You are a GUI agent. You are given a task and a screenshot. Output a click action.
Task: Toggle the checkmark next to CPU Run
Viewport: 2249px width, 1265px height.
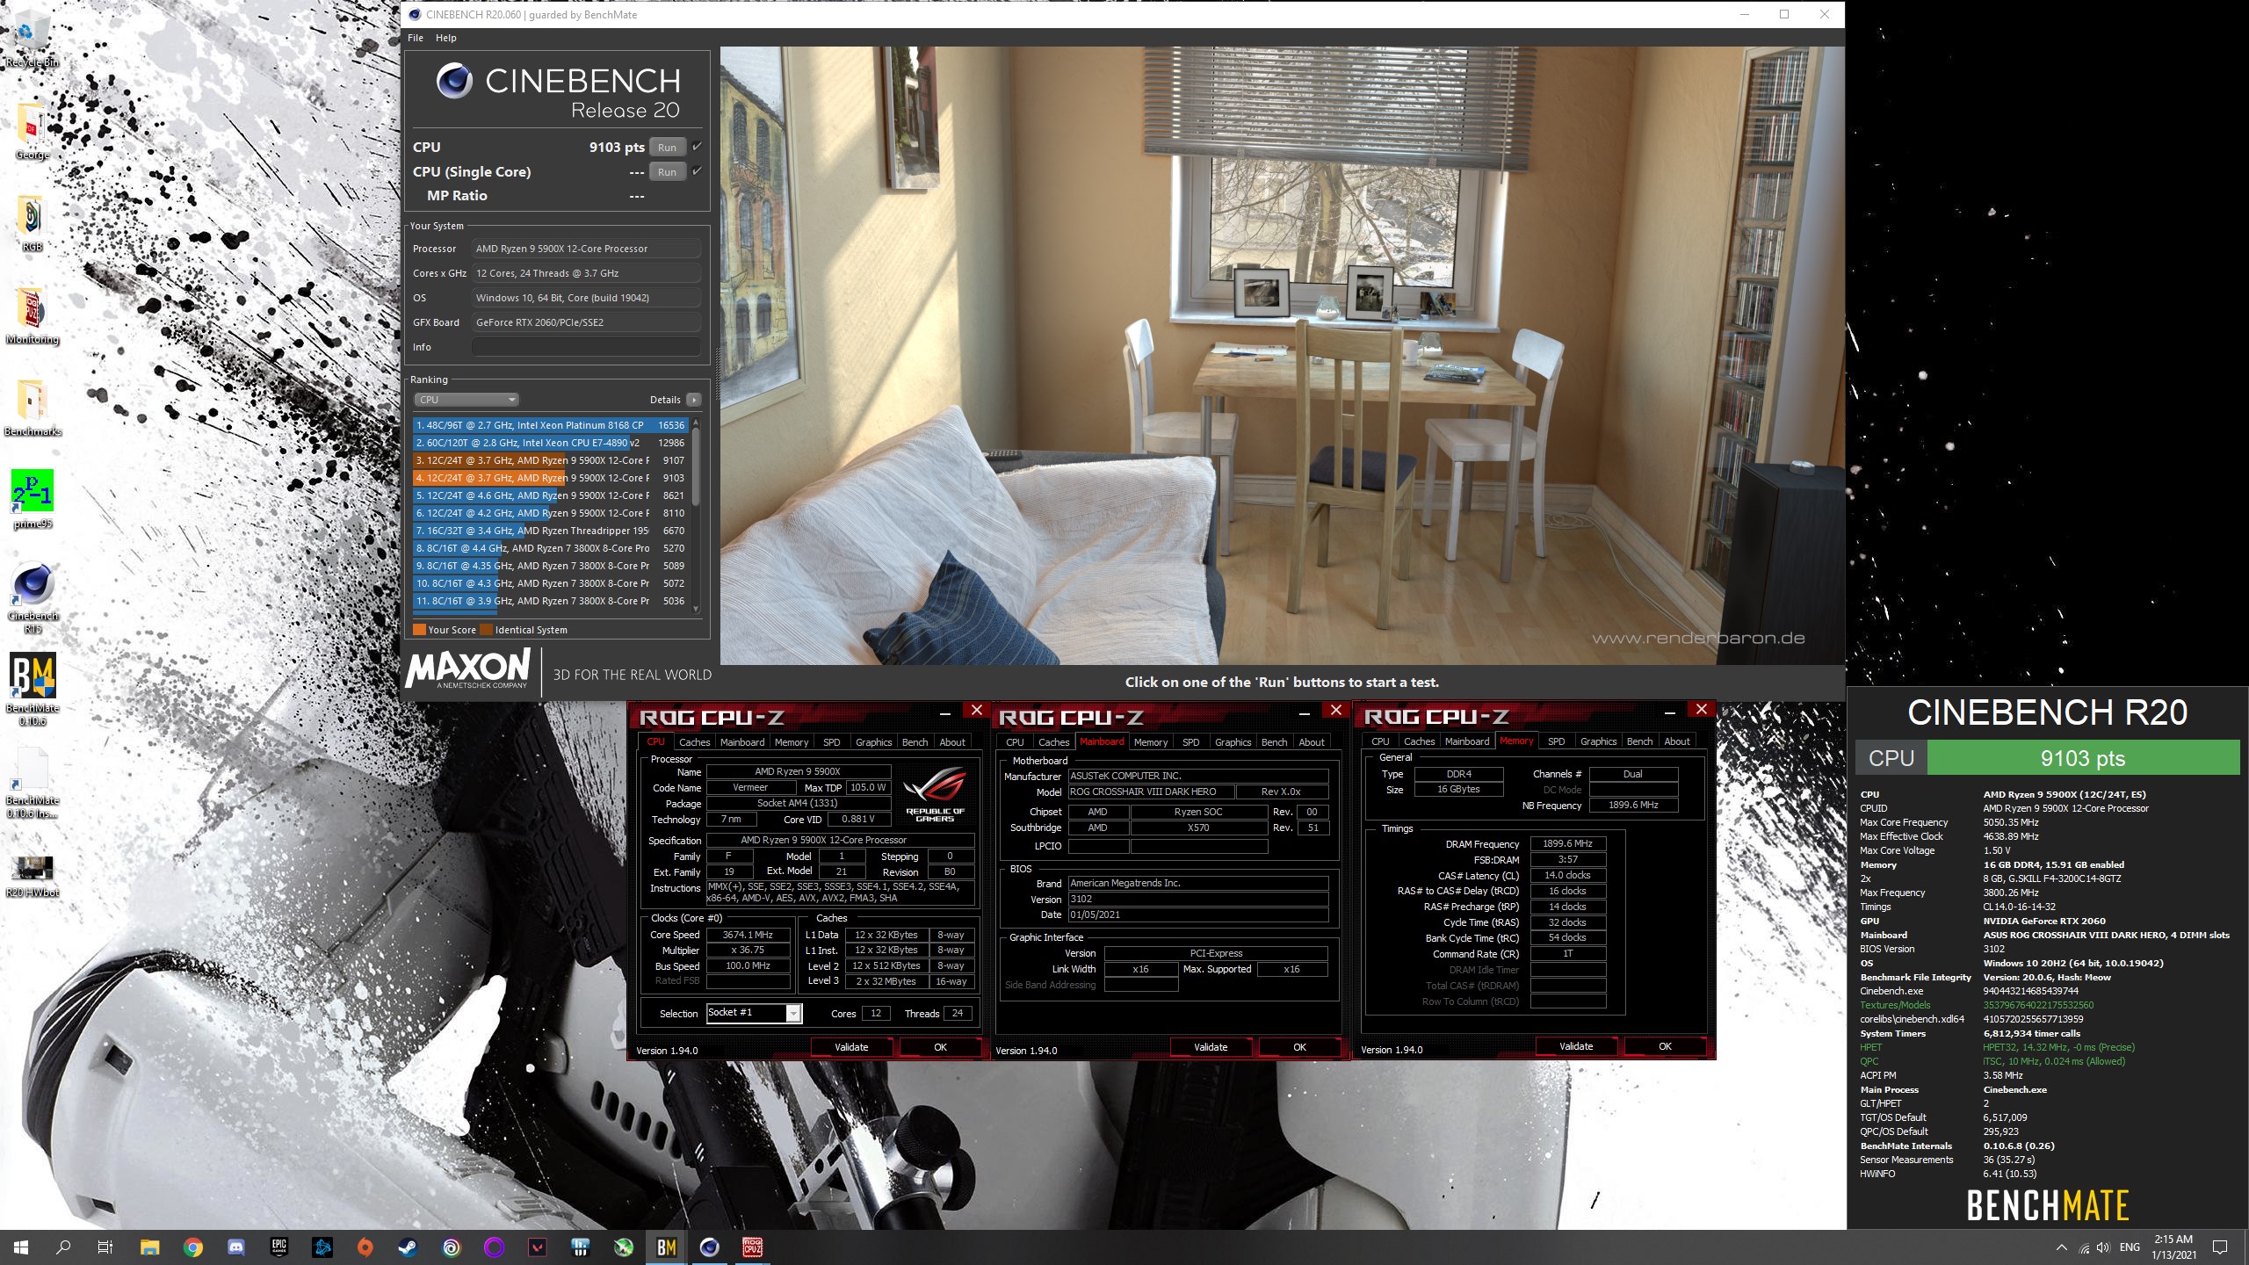pyautogui.click(x=697, y=147)
